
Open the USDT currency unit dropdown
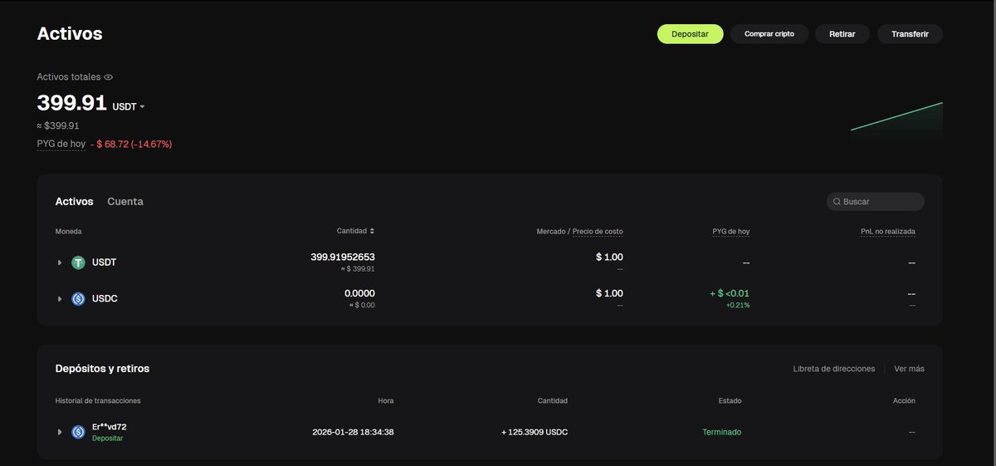pyautogui.click(x=129, y=106)
